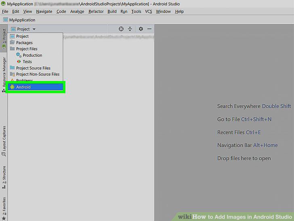This screenshot has width=294, height=221.
Task: Select Project Non-Source Files option
Action: [35, 74]
